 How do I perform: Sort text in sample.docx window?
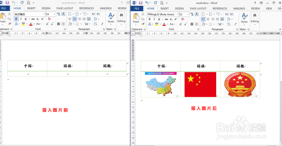coord(96,24)
